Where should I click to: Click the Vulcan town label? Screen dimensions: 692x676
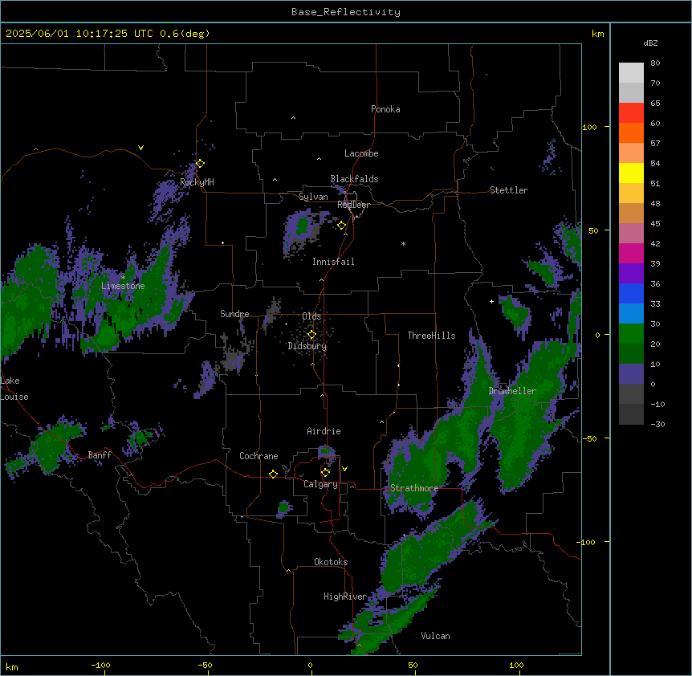[435, 636]
